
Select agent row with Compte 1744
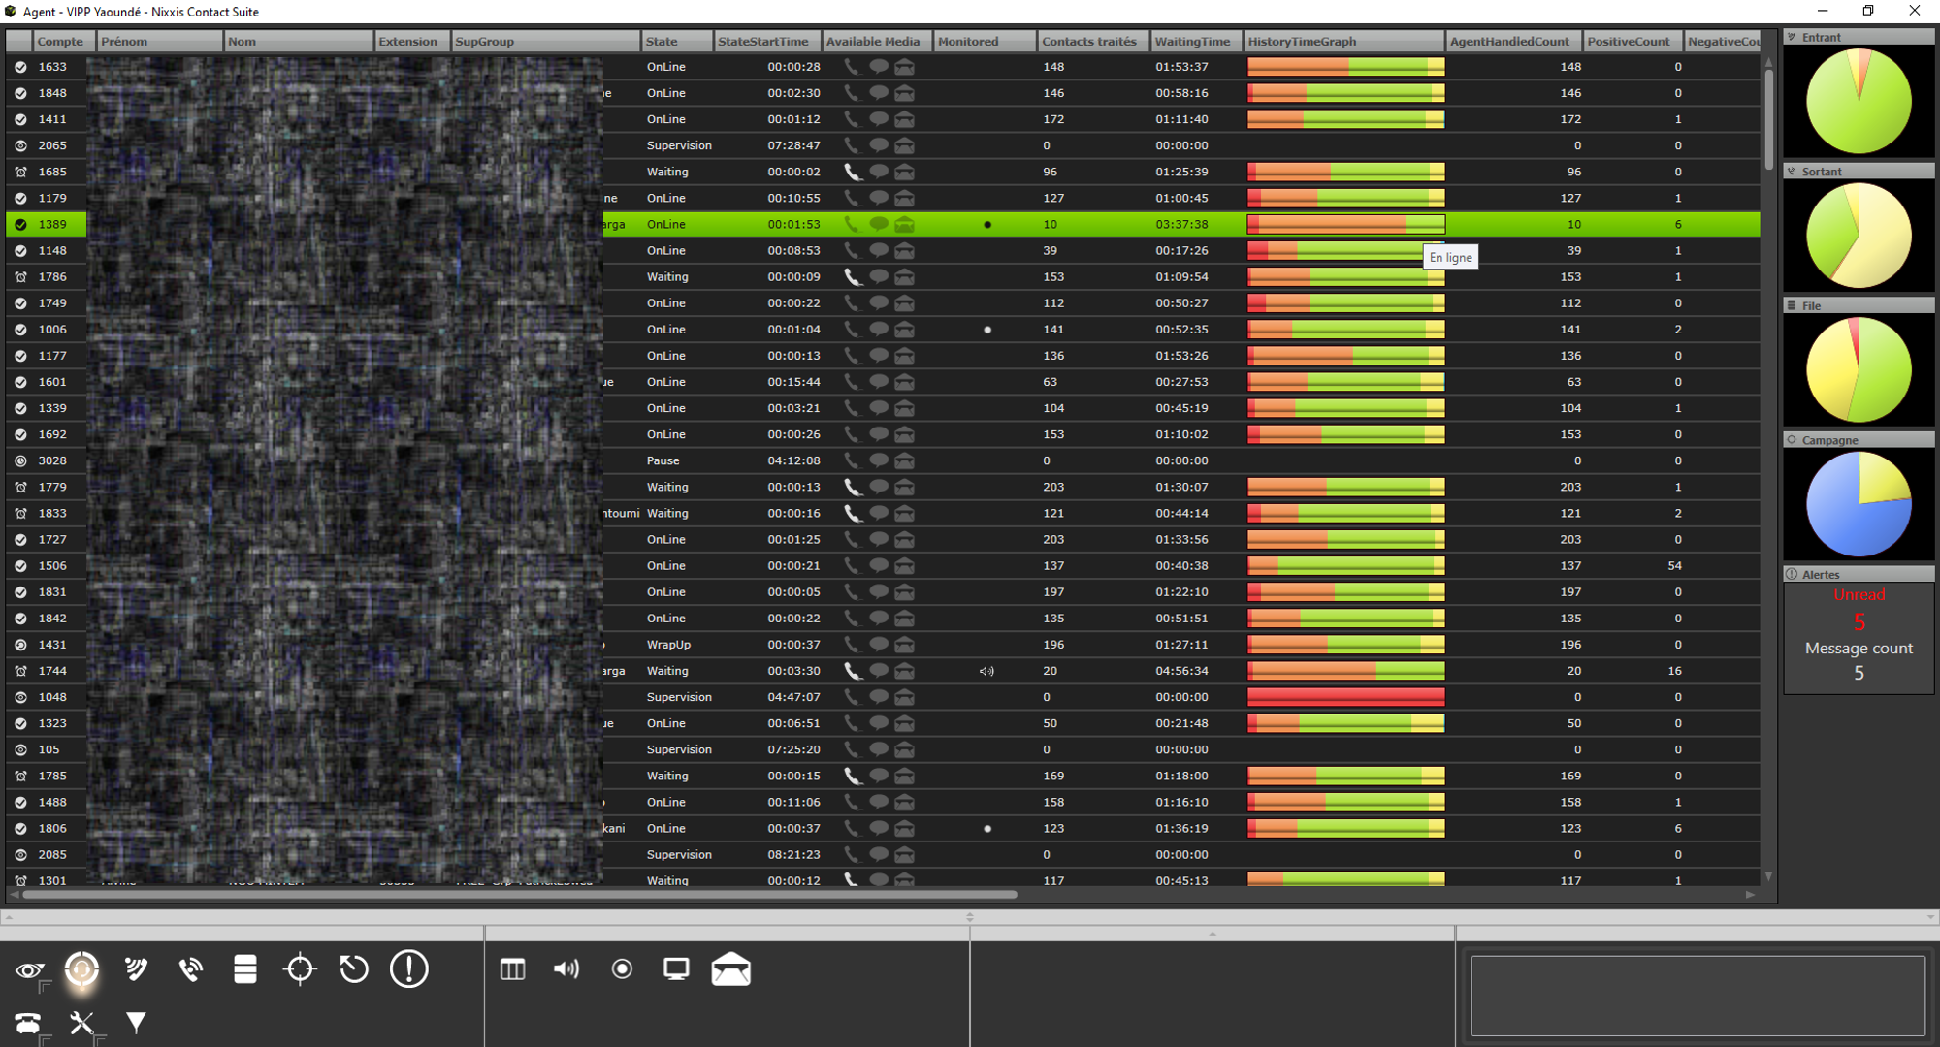(52, 671)
